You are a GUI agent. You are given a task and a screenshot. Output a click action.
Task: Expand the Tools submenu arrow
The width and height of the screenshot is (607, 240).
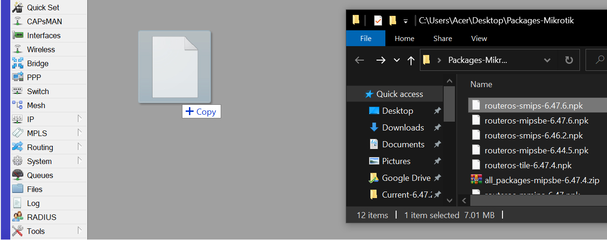pos(80,230)
